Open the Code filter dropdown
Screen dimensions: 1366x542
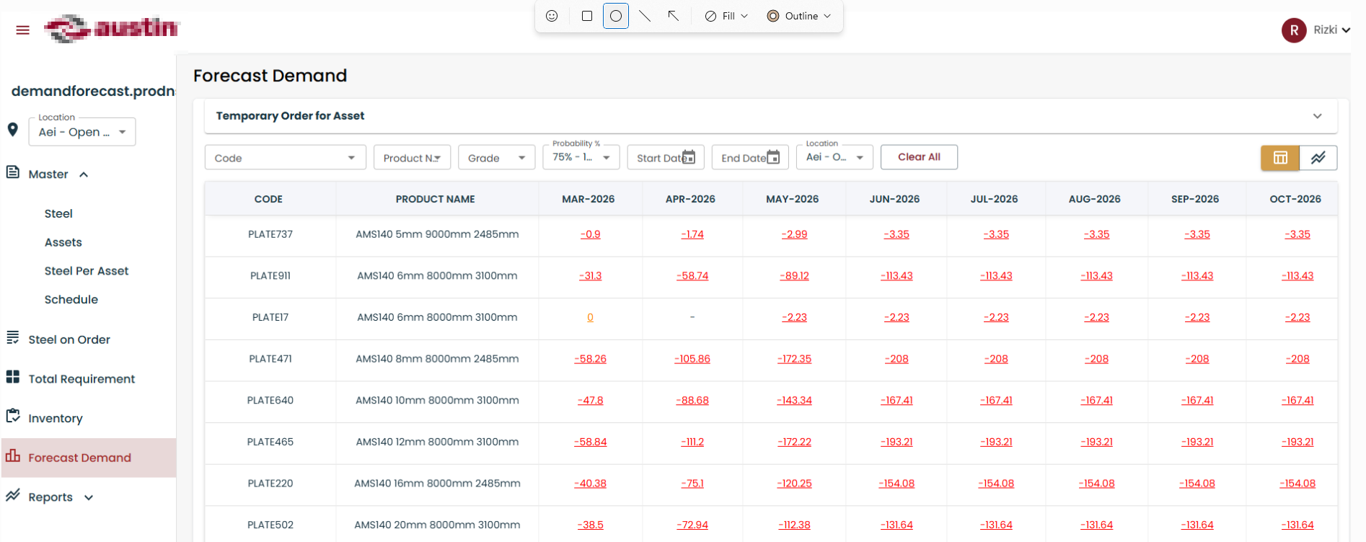286,158
